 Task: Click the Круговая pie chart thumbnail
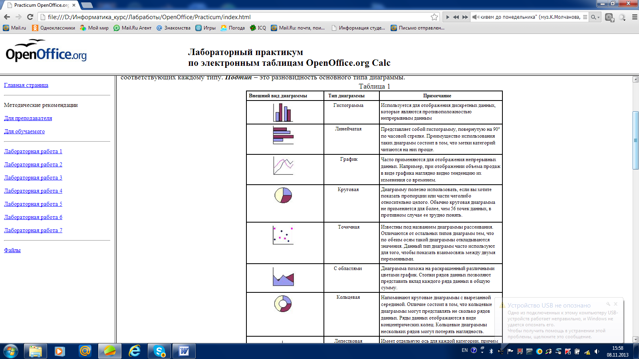[x=283, y=195]
